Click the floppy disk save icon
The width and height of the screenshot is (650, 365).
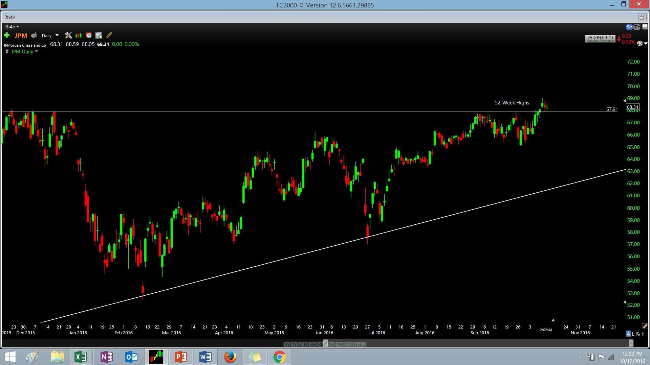coord(645,27)
